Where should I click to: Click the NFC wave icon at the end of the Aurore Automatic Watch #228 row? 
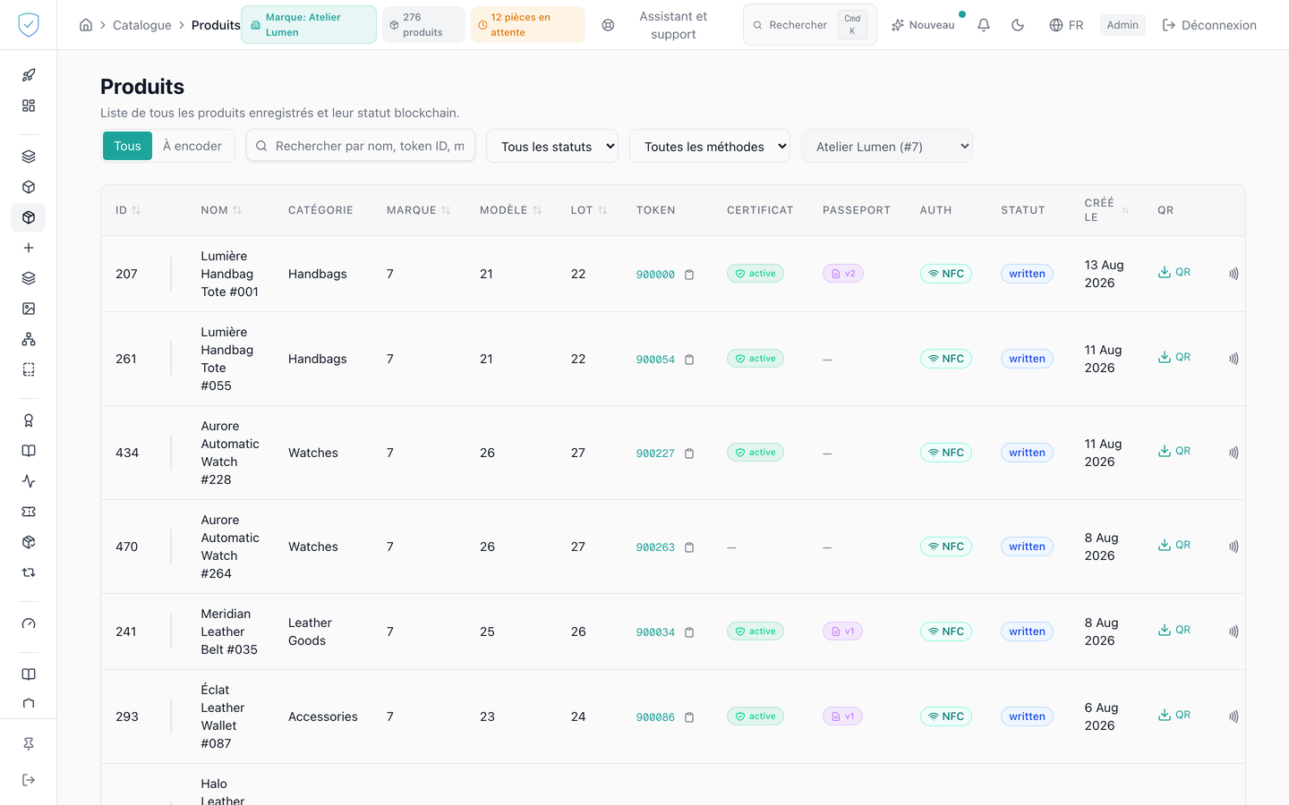coord(1234,453)
